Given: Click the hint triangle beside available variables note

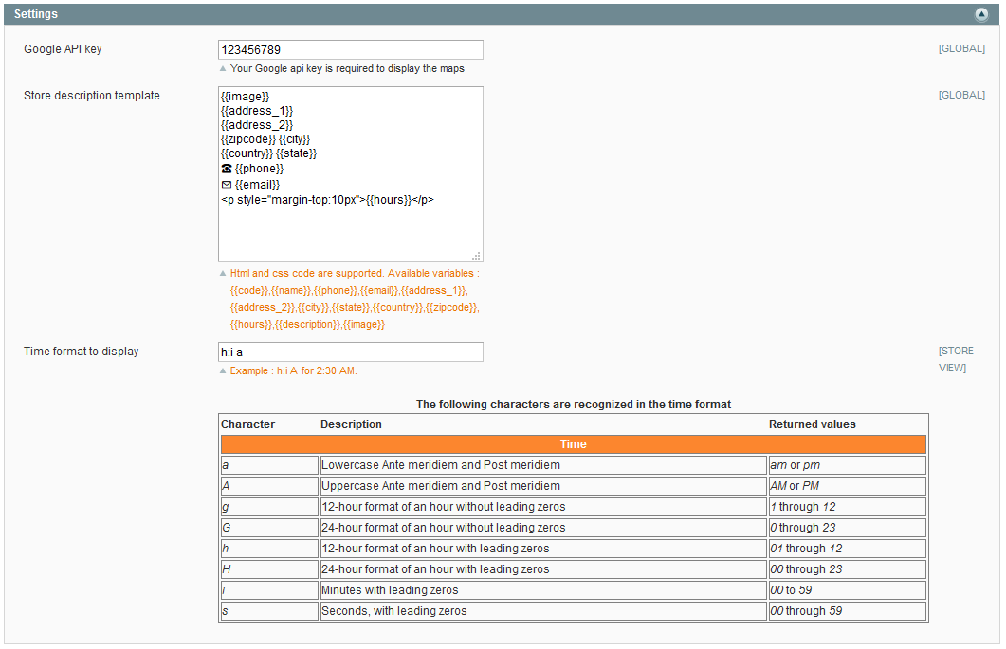Looking at the screenshot, I should (223, 274).
